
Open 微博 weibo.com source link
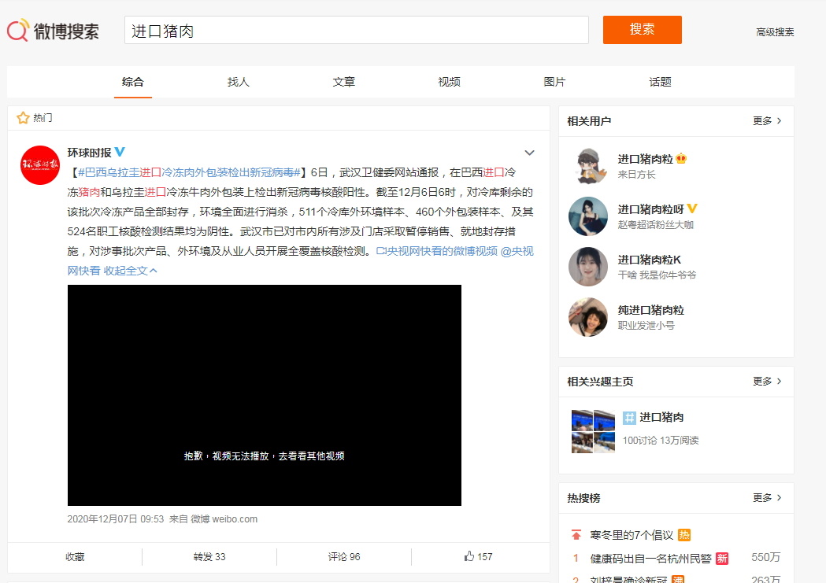(224, 518)
